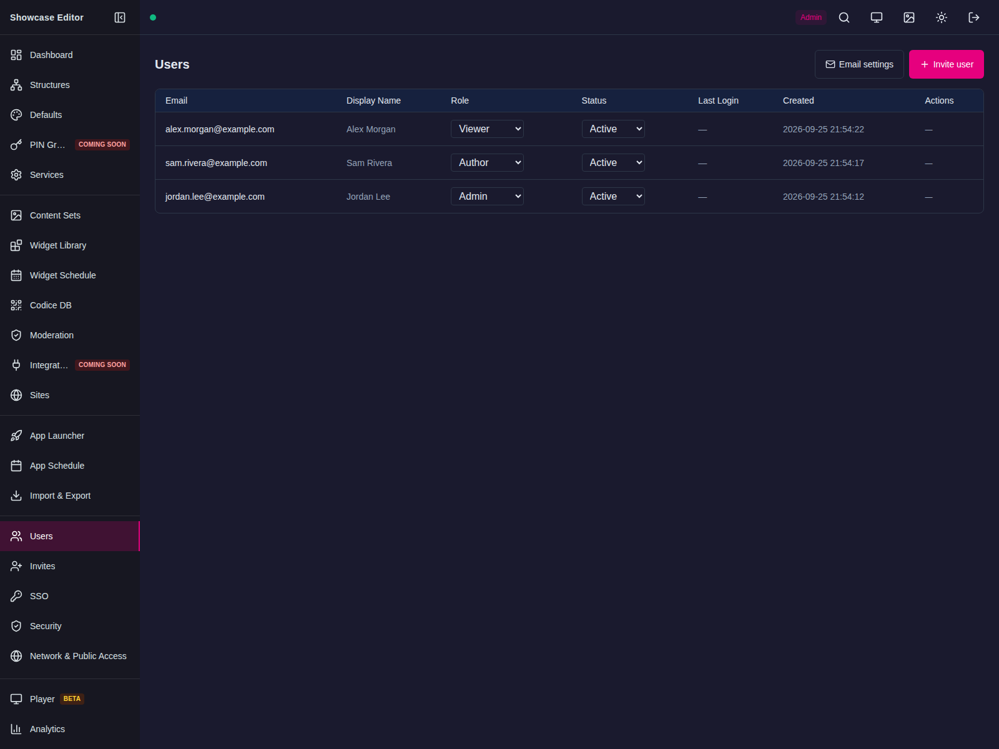Open role dropdown for alex.morgan@example.com
Viewport: 999px width, 749px height.
click(487, 129)
